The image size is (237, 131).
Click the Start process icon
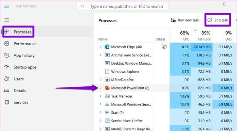click(x=107, y=113)
